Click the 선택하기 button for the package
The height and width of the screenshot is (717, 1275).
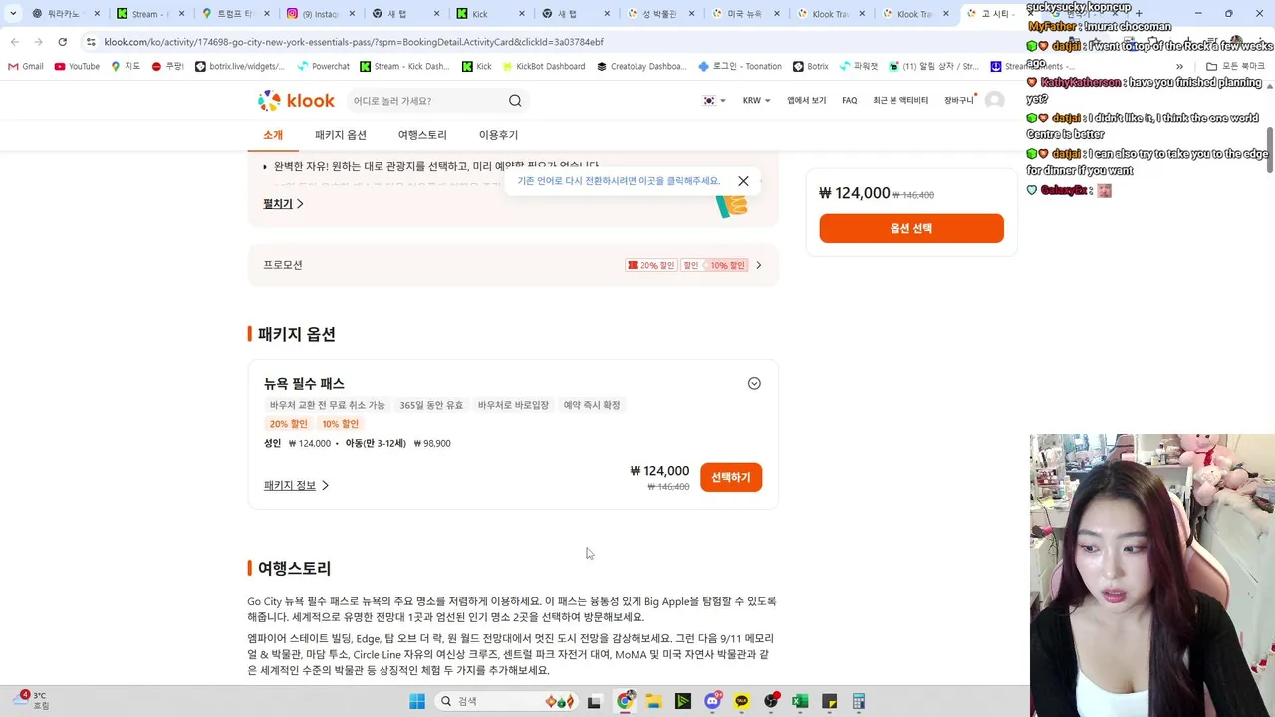click(x=731, y=477)
